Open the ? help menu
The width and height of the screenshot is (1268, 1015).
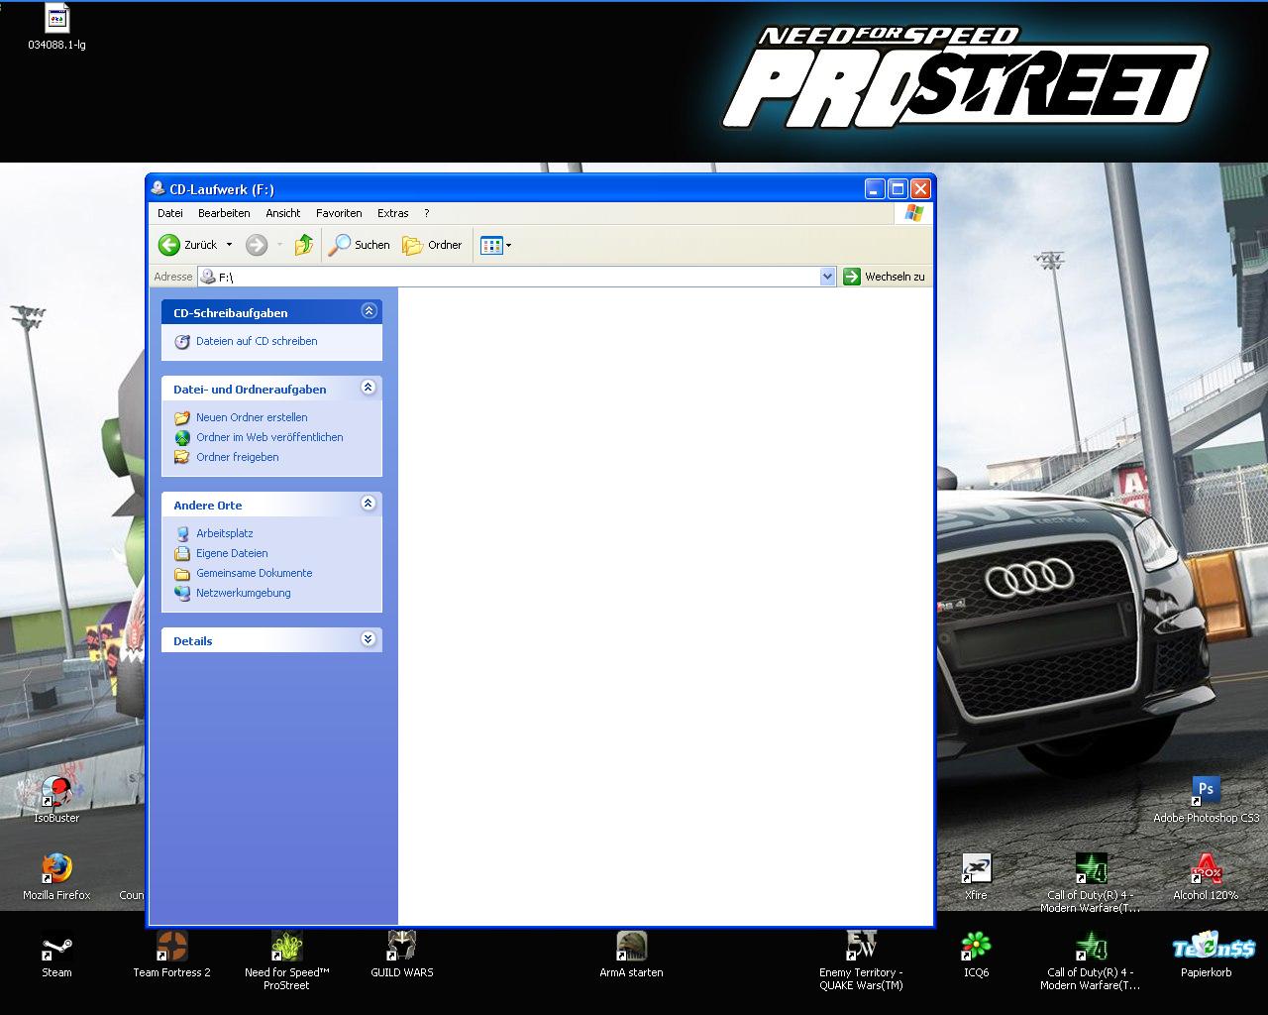tap(426, 213)
